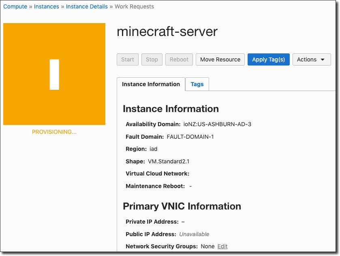Edit the Network Security Groups
The image size is (340, 256).
[x=222, y=246]
